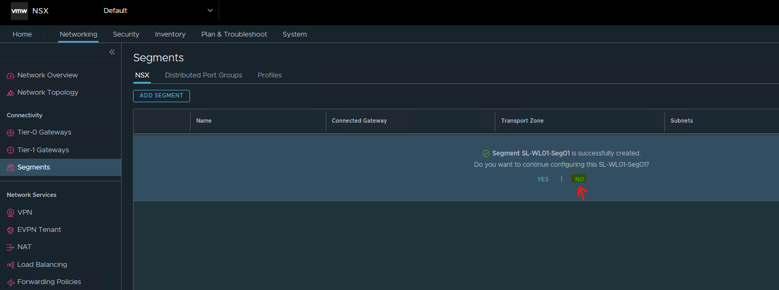The height and width of the screenshot is (290, 779).
Task: Click the VPN icon
Action: [10, 213]
